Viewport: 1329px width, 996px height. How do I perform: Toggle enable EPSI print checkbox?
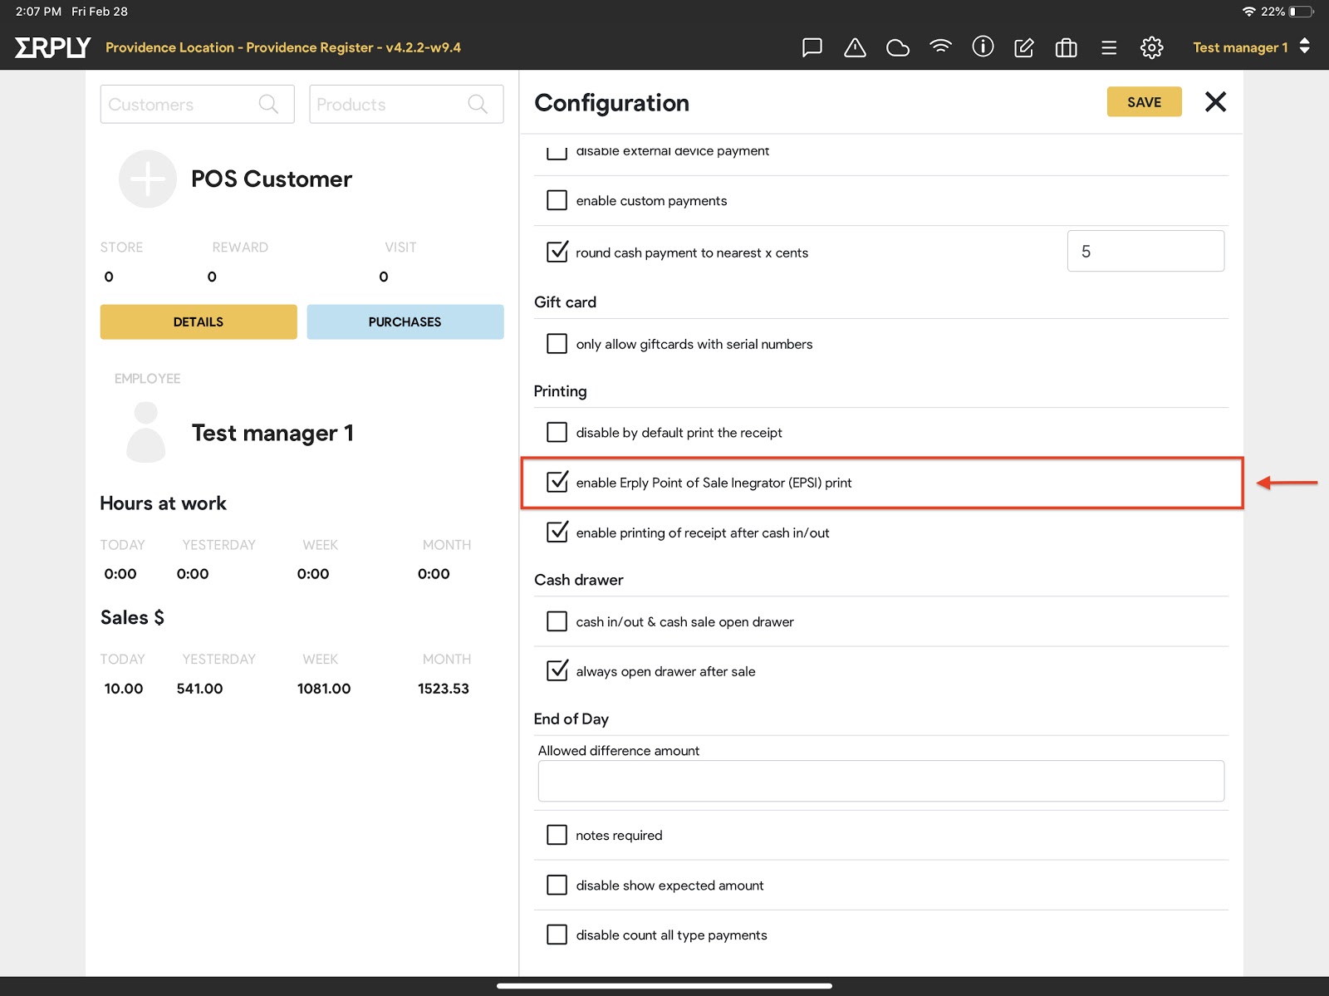(557, 481)
